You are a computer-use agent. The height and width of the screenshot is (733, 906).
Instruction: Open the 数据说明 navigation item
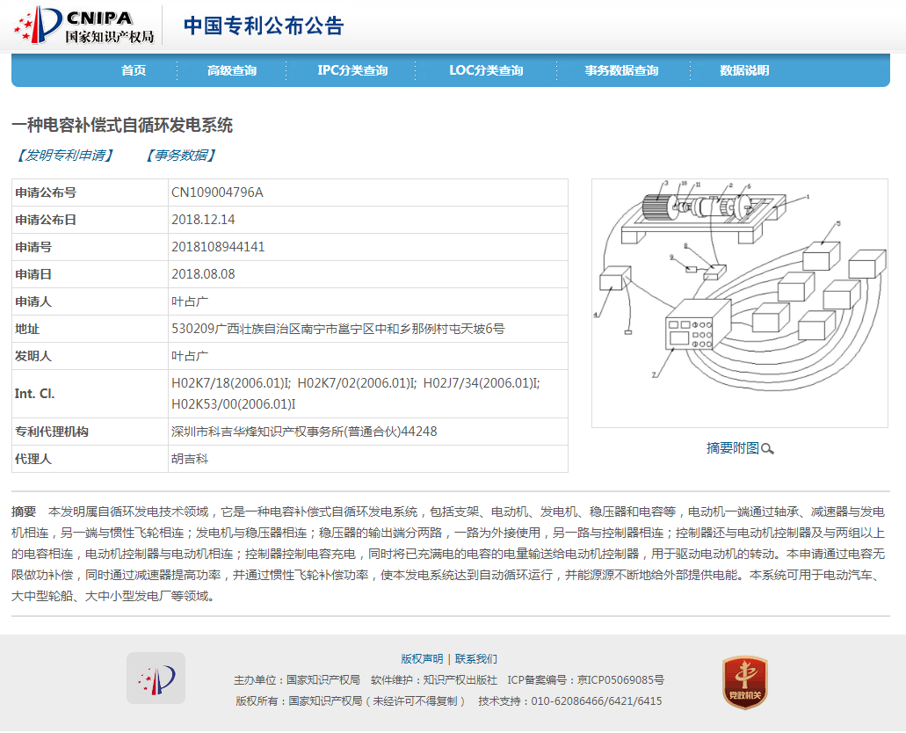coord(743,70)
